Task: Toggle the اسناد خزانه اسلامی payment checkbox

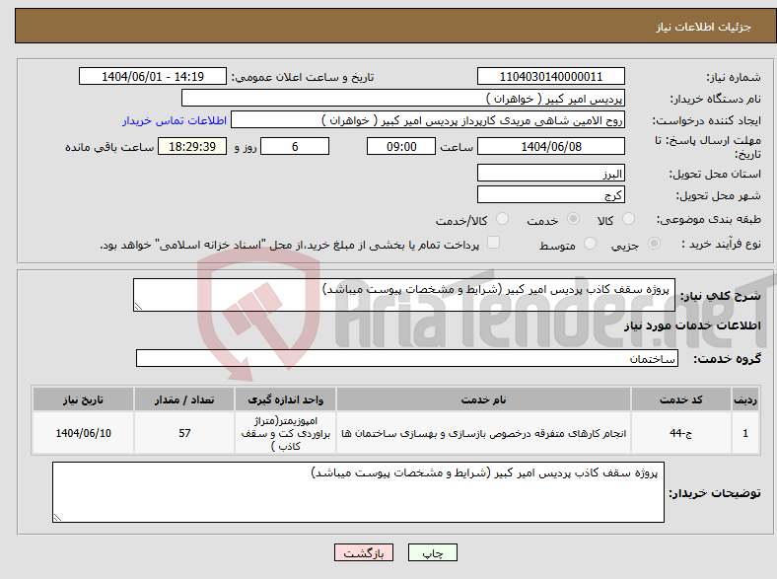Action: 494,243
